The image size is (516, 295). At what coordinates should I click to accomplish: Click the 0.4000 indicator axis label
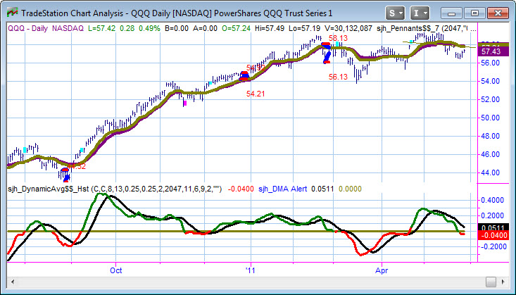pos(491,200)
